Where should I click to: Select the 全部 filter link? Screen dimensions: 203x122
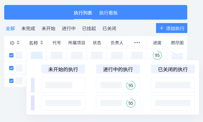(x=10, y=28)
